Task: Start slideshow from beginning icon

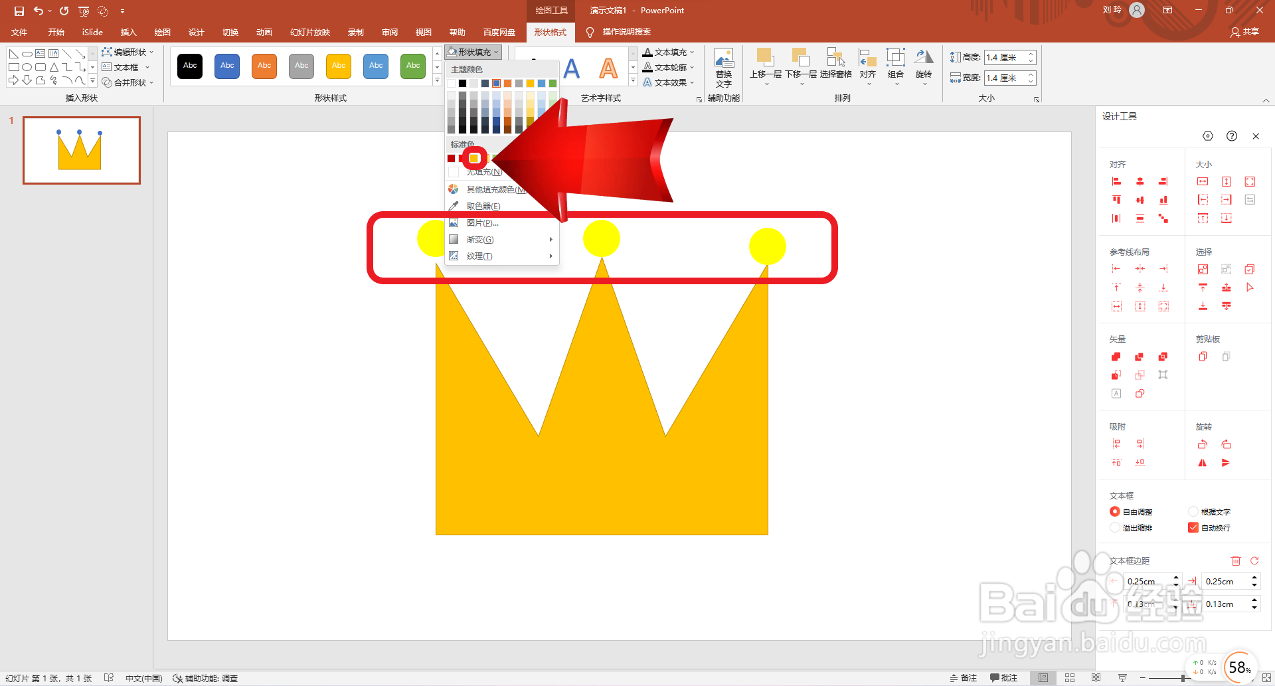Action: [84, 11]
